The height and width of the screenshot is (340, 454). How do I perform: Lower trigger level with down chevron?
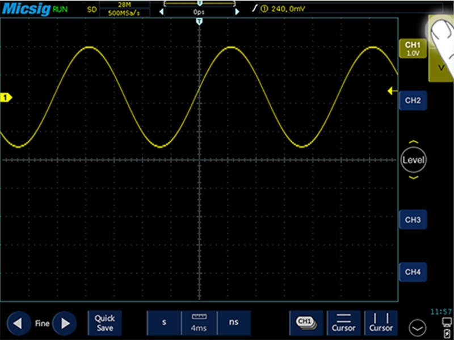413,178
